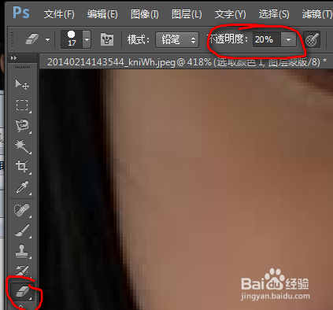This screenshot has height=310, width=333.
Task: Click the options bar grip handle
Action: coord(12,39)
